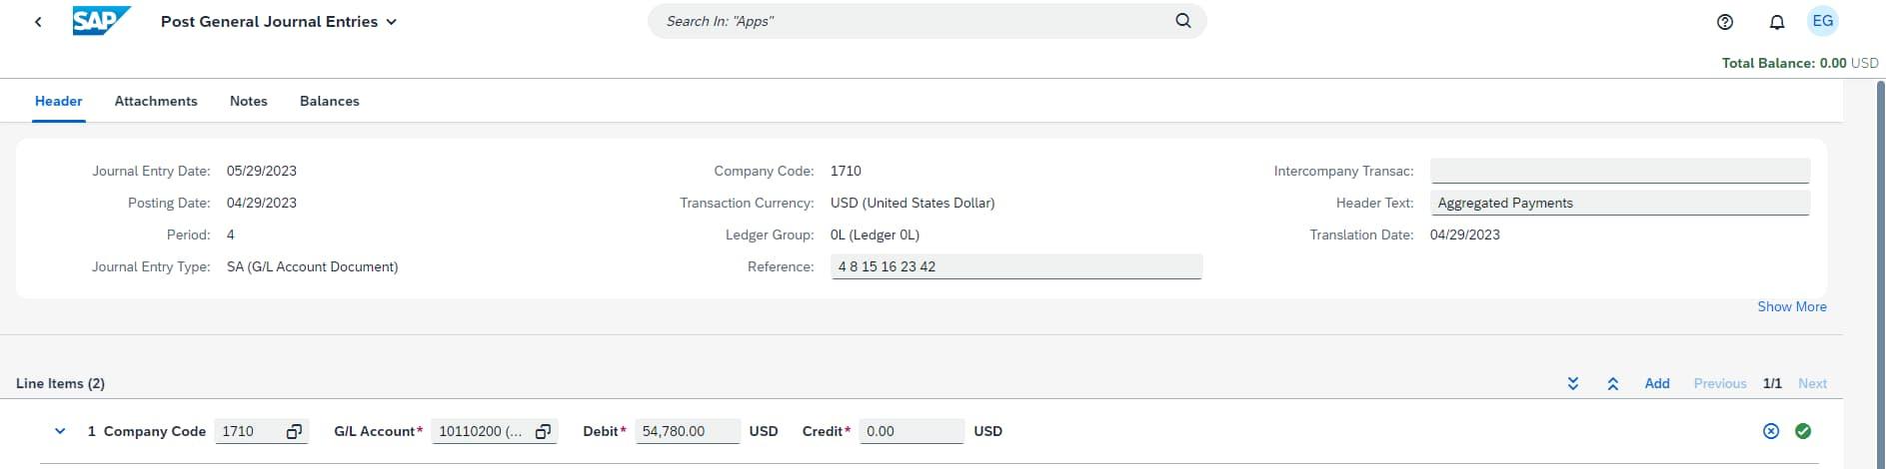This screenshot has width=1886, height=469.
Task: Click Add to add a line item
Action: tap(1657, 383)
